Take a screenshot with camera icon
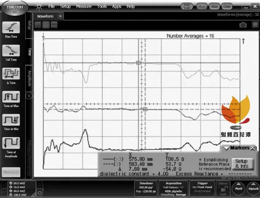 coord(243,25)
